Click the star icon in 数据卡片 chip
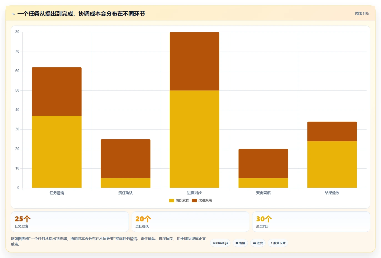This screenshot has height=258, width=381. [x=271, y=243]
